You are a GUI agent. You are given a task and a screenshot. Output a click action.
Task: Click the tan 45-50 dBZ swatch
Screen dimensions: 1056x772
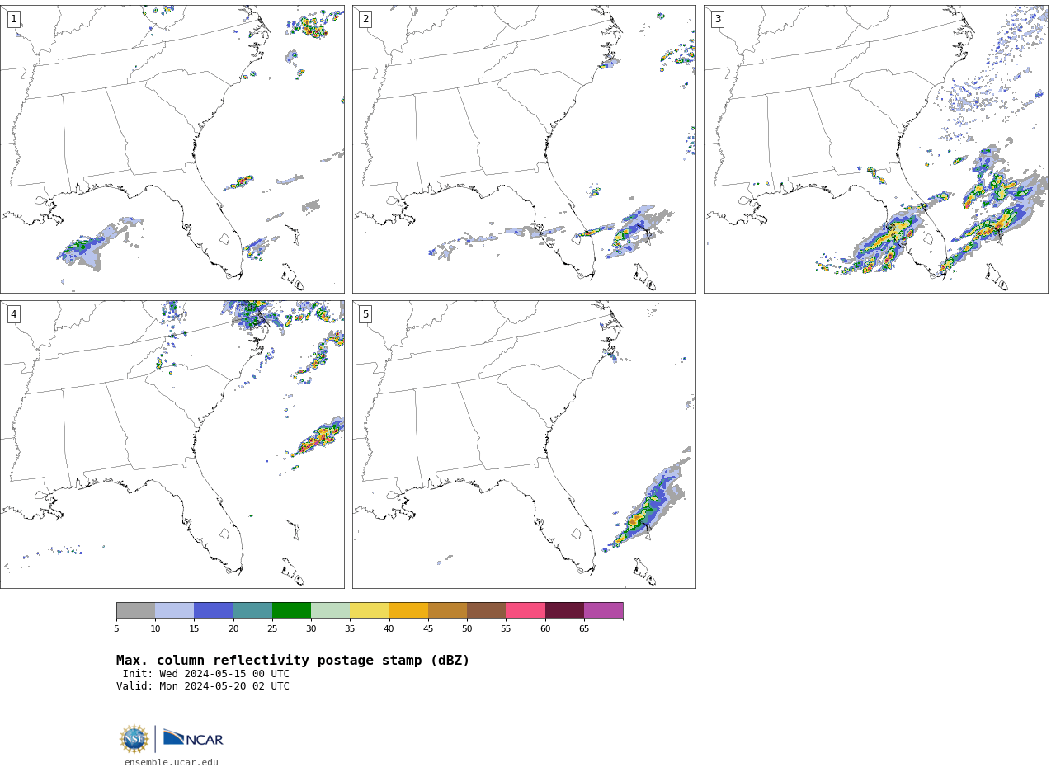tap(447, 610)
